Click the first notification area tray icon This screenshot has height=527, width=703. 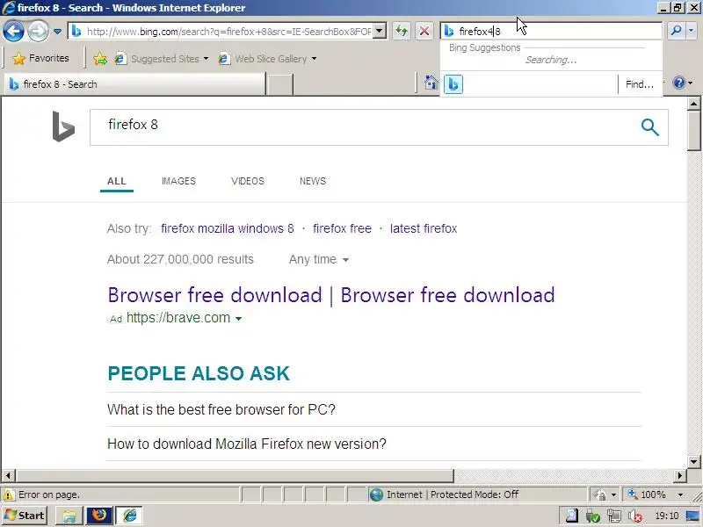pos(572,516)
